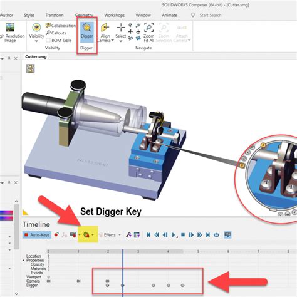The image size is (297, 297).
Task: Click the orange top handle on the digger ring
Action: coord(263,145)
